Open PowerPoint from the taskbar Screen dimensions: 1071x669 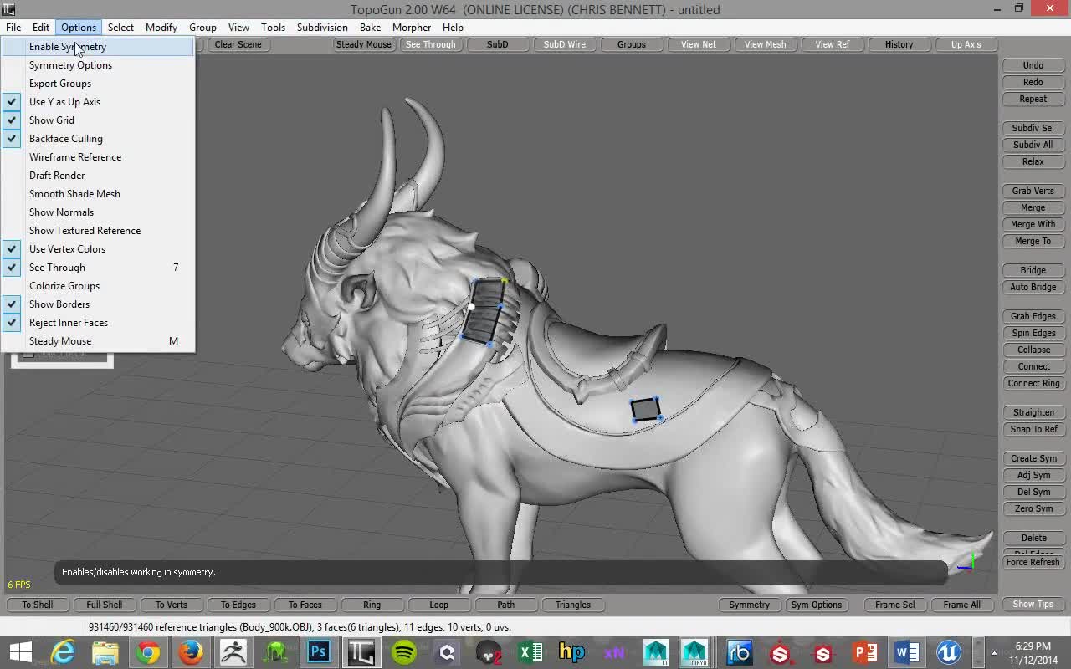pos(864,652)
